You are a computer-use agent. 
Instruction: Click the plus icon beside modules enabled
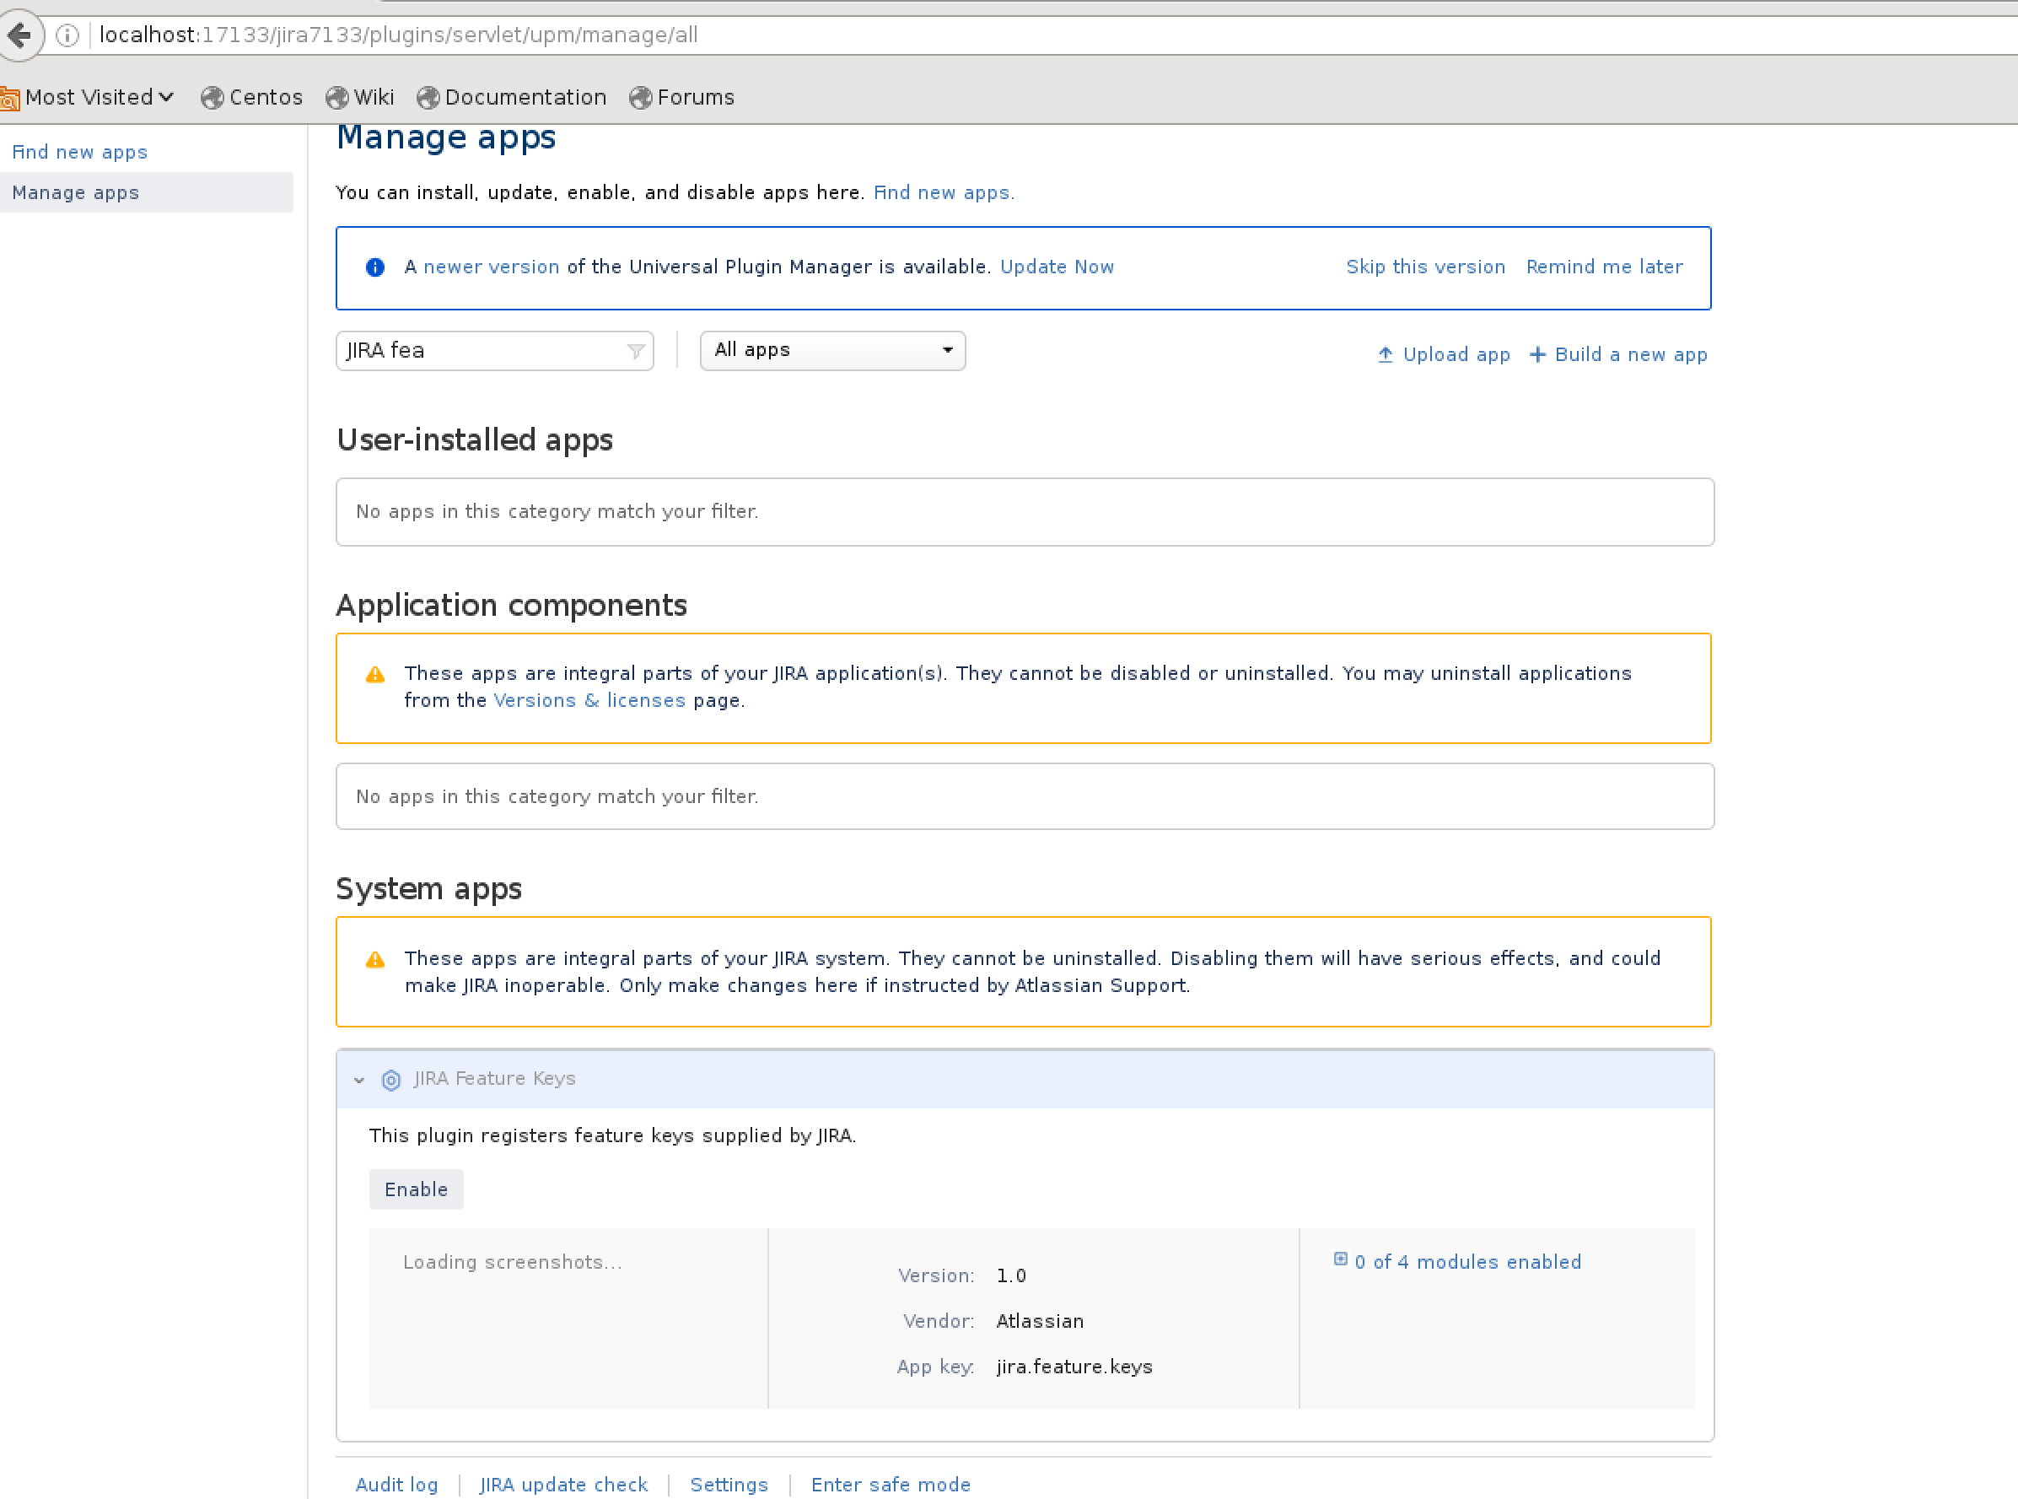1340,1259
